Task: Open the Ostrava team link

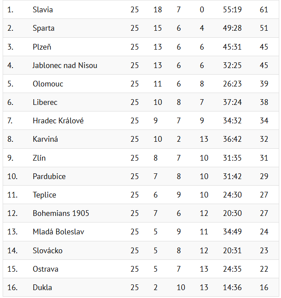Action: [45, 269]
